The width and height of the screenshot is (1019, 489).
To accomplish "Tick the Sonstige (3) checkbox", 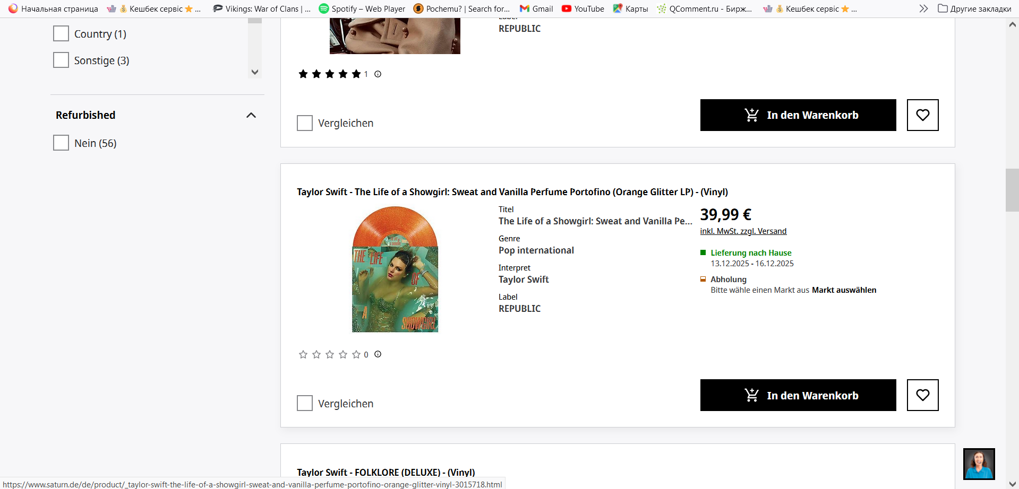I will click(61, 60).
